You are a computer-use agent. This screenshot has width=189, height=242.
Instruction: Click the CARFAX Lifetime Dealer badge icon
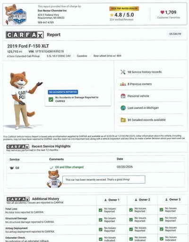(19, 16)
